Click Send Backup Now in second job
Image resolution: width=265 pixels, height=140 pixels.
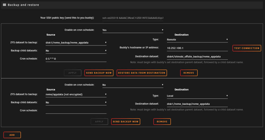tap(126, 121)
